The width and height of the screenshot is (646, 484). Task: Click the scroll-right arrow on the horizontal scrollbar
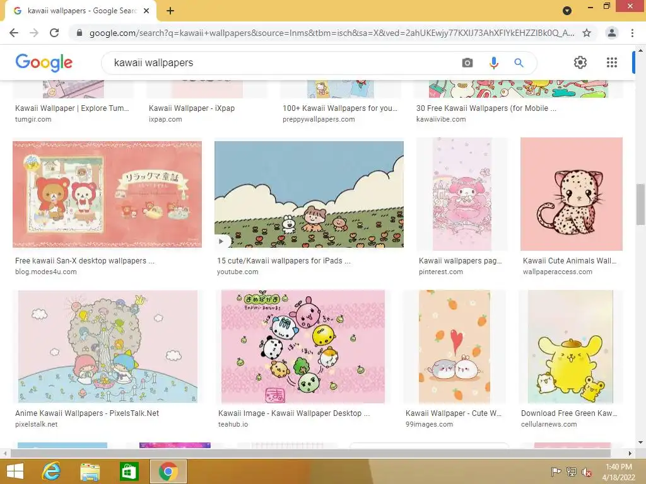coord(630,453)
